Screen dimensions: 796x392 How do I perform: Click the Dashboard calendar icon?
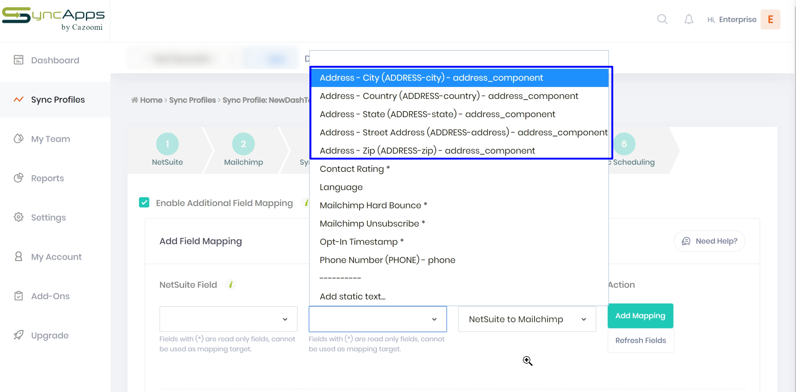coord(19,60)
